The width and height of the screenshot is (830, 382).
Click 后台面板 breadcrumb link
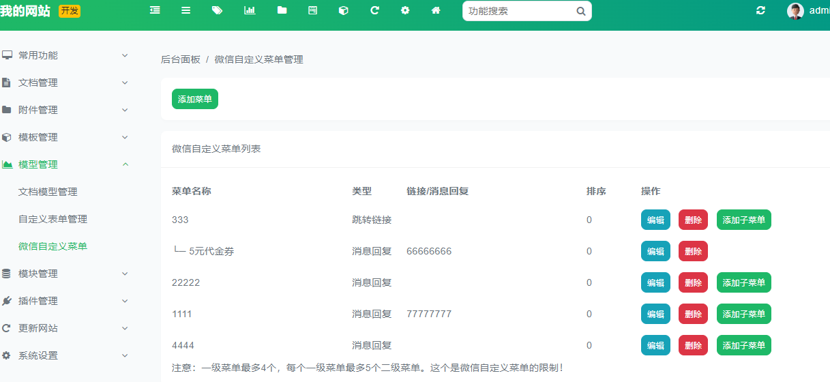pyautogui.click(x=180, y=59)
